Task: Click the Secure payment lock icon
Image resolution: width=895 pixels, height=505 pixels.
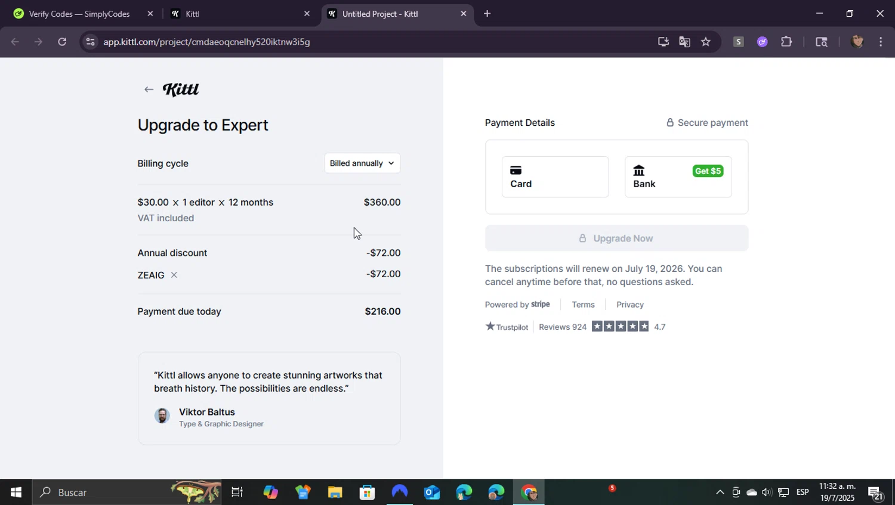Action: point(670,123)
